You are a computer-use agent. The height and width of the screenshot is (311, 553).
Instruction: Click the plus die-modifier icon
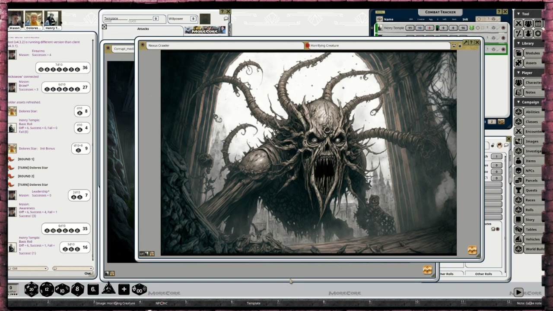click(x=124, y=289)
